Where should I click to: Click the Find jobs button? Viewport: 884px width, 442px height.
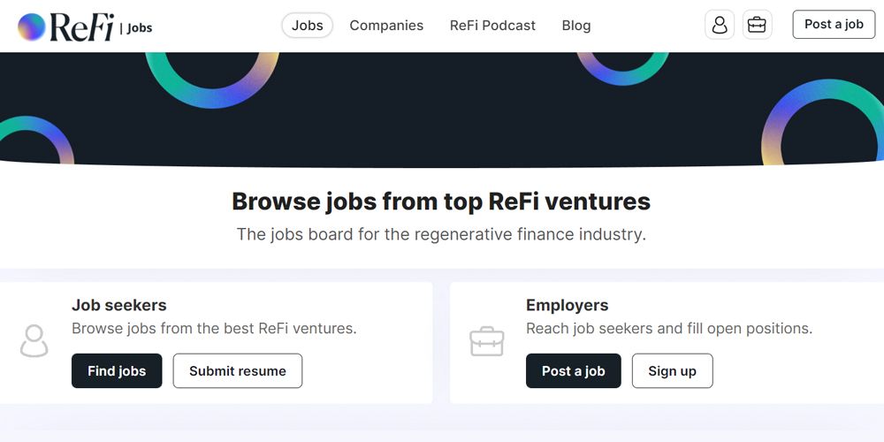coord(117,370)
